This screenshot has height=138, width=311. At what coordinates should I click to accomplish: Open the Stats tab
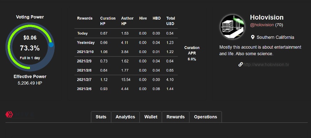(x=101, y=117)
